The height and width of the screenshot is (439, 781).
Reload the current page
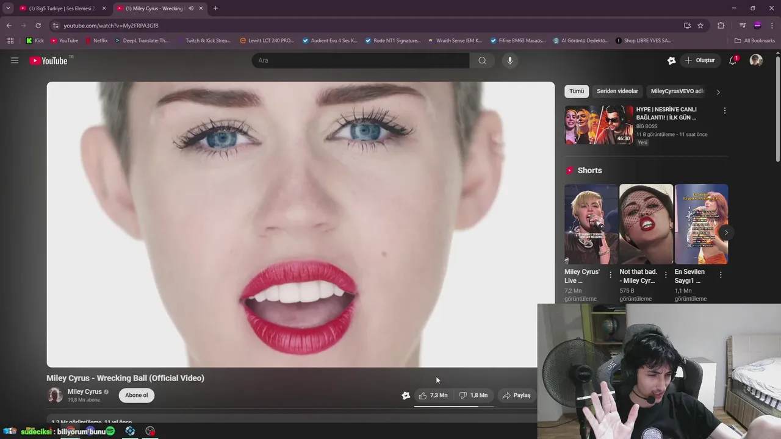(38, 26)
